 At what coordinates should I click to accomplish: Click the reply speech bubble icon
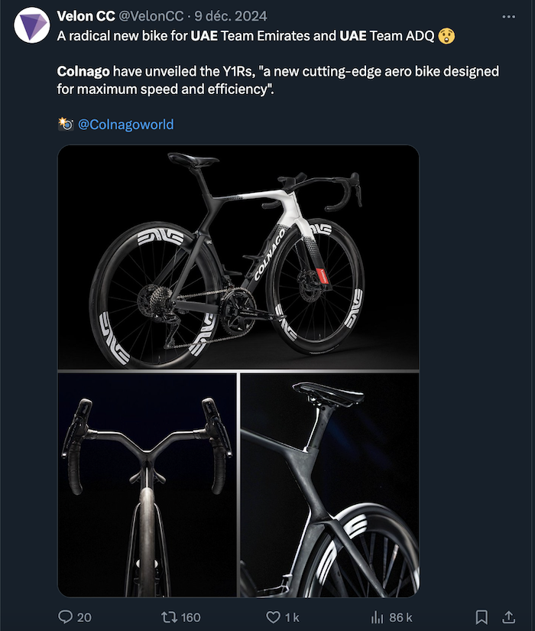(x=66, y=616)
